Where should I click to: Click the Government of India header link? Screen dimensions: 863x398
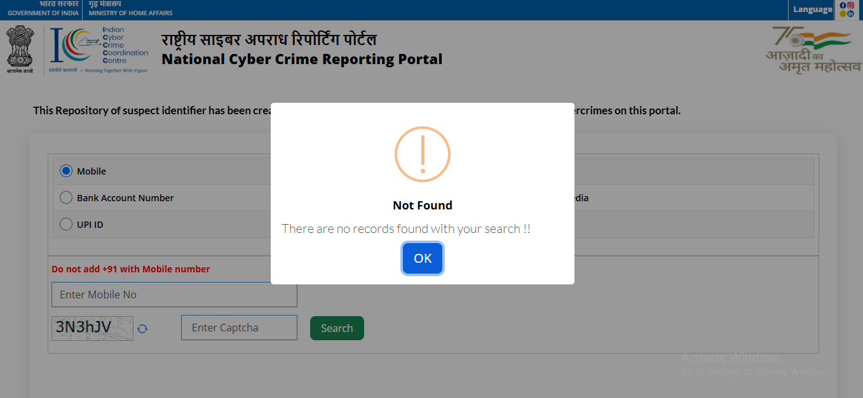43,9
